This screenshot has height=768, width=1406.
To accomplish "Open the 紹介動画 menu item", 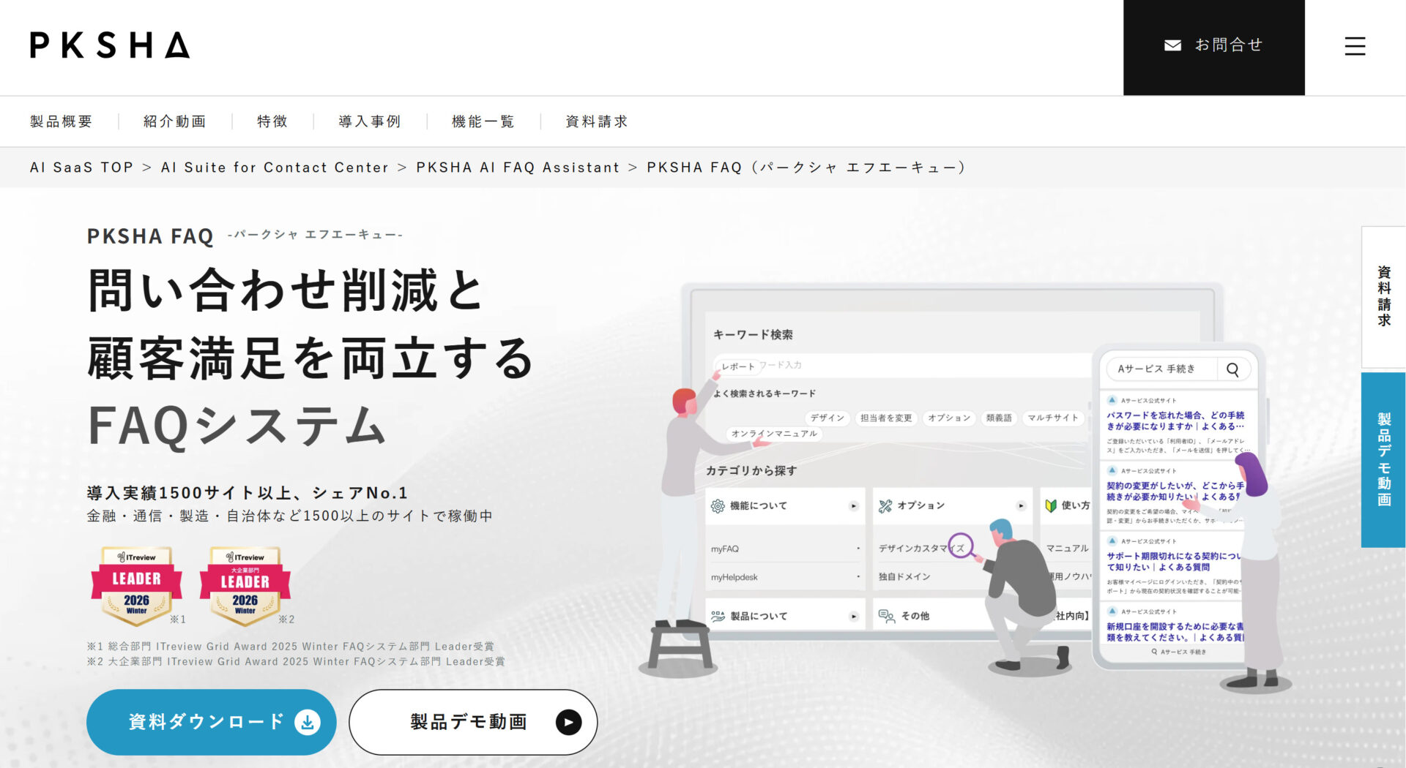I will click(175, 121).
